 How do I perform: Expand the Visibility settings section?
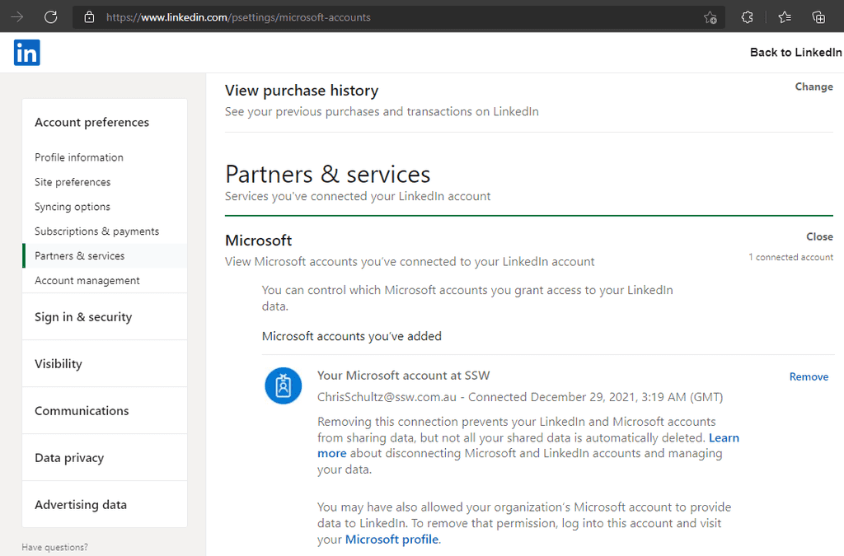(x=59, y=364)
